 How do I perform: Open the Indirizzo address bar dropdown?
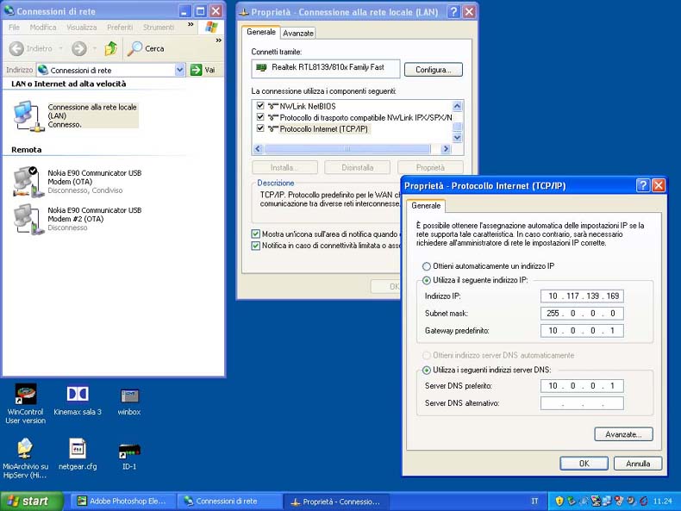coord(180,70)
